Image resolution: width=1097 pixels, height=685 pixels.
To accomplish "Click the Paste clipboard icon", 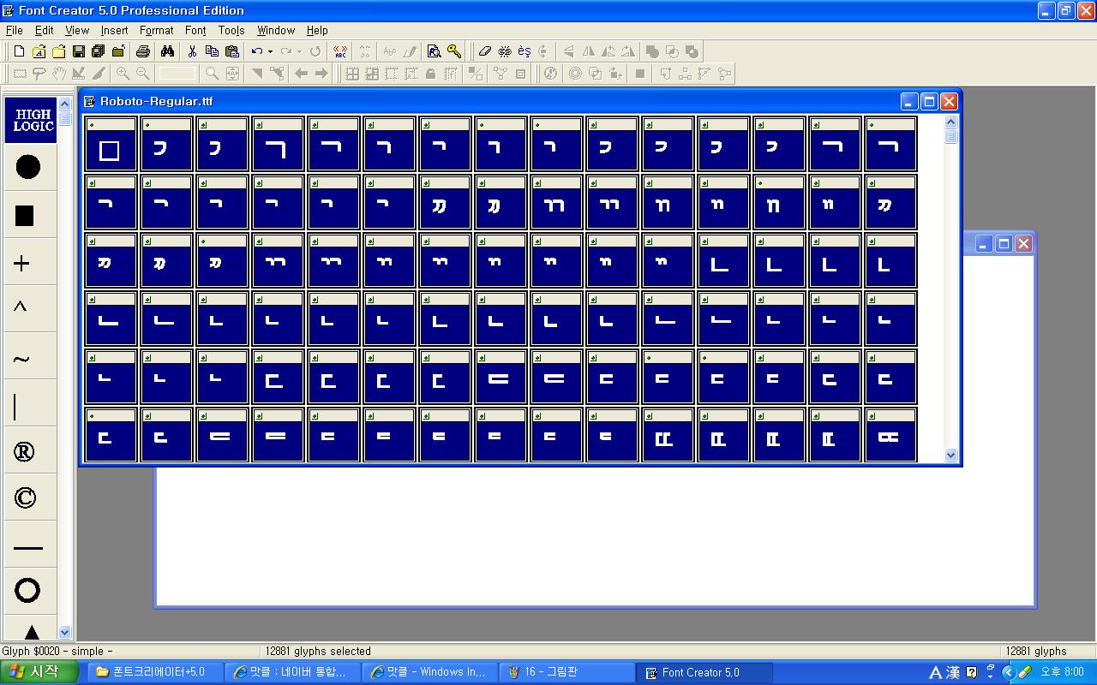I will 231,51.
